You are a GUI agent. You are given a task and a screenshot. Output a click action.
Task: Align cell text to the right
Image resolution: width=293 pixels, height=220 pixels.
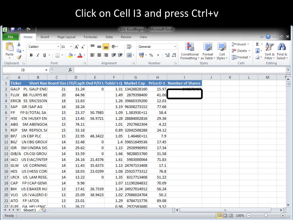coord(106,55)
